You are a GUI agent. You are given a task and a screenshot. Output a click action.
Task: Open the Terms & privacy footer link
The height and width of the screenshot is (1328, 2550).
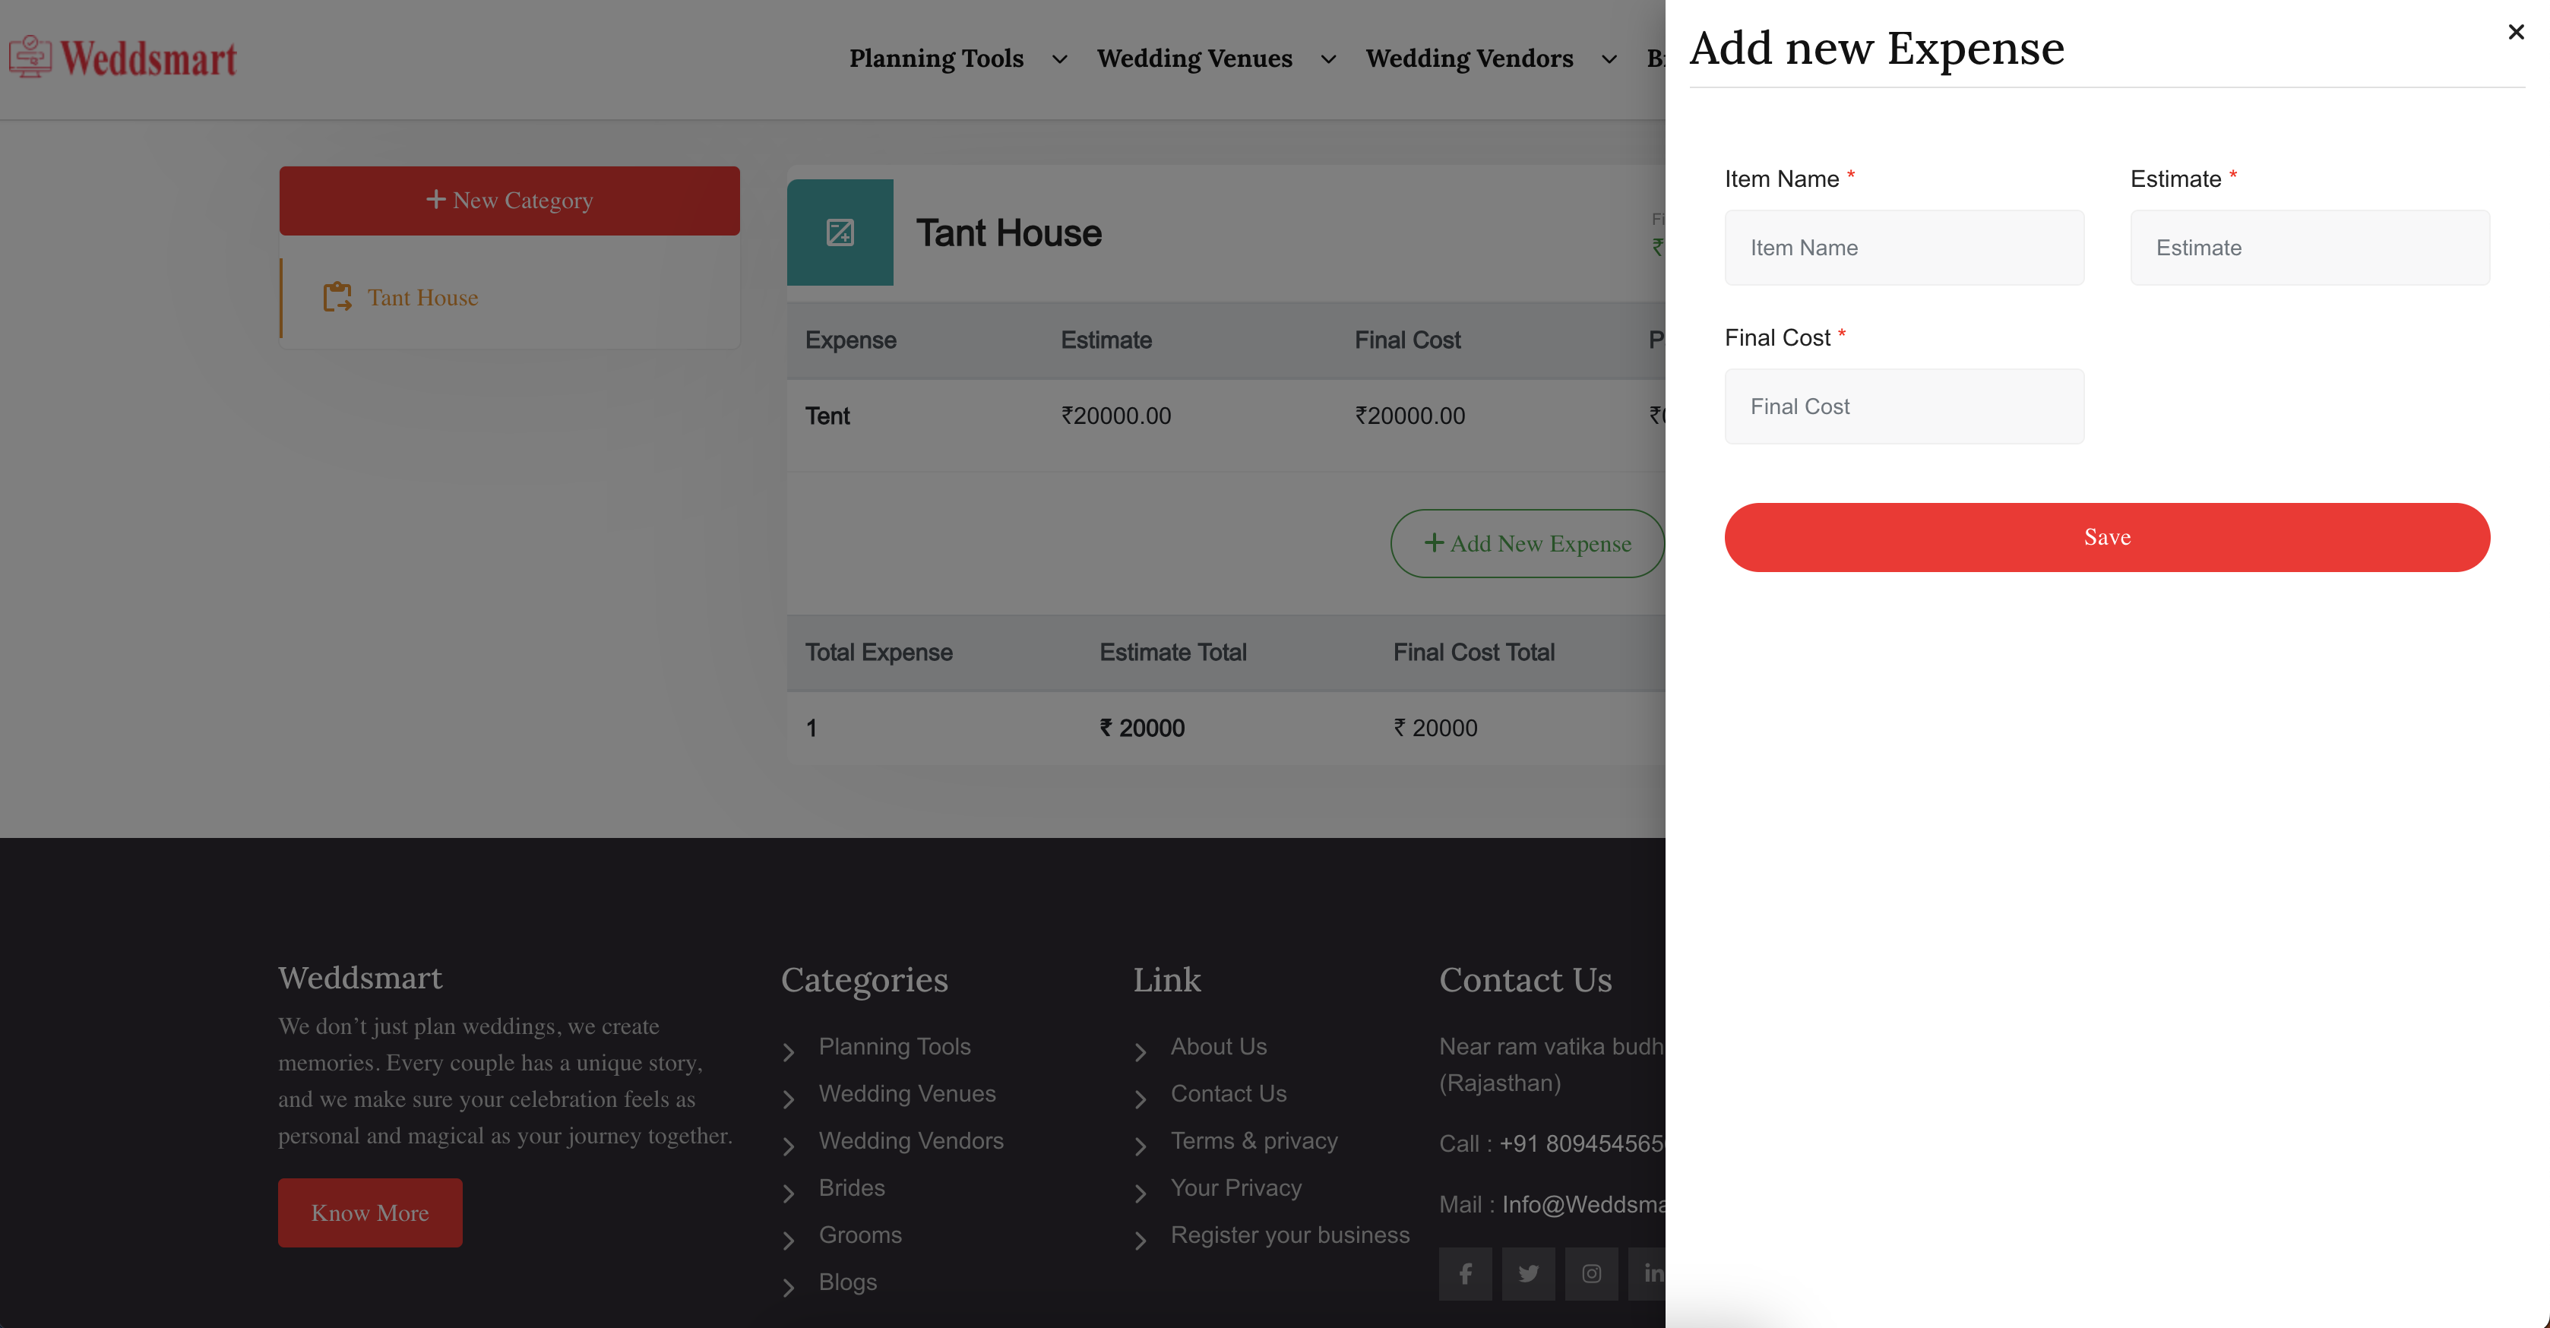pos(1253,1141)
